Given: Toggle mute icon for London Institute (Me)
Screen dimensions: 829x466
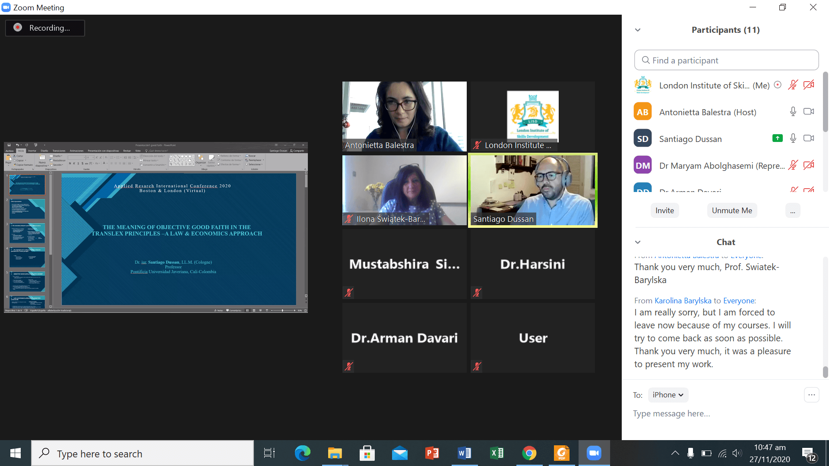Looking at the screenshot, I should (793, 85).
